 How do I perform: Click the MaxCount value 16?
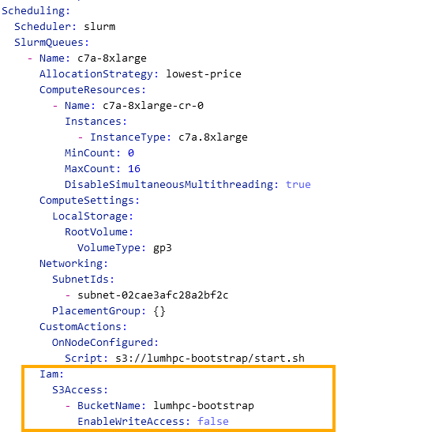(x=134, y=169)
